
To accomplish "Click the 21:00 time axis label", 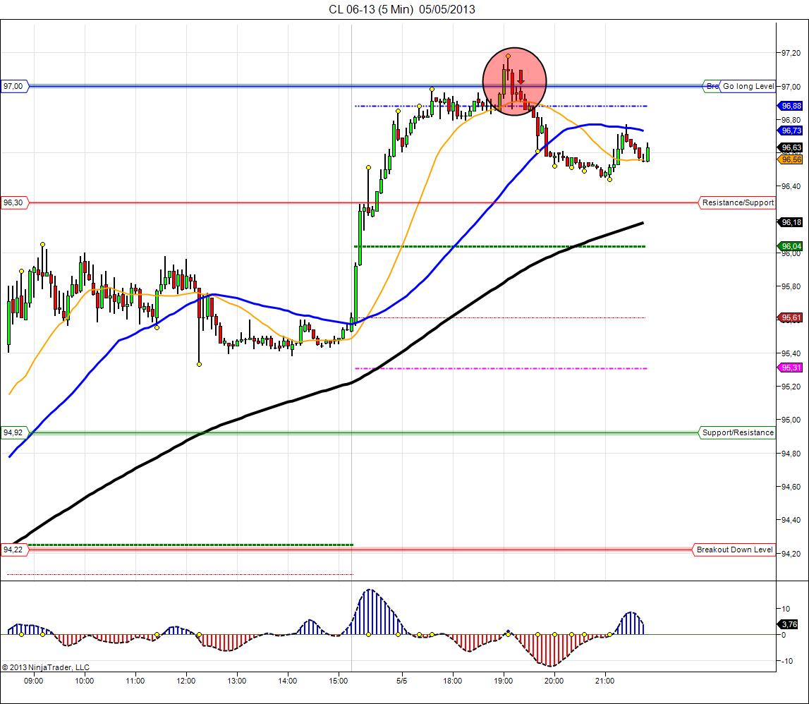I will pyautogui.click(x=604, y=681).
